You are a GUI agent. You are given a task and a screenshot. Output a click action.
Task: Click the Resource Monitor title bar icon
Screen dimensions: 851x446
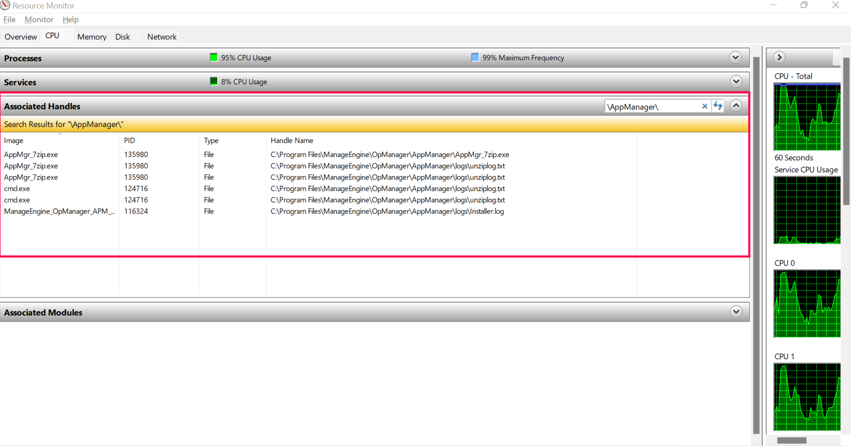5,5
